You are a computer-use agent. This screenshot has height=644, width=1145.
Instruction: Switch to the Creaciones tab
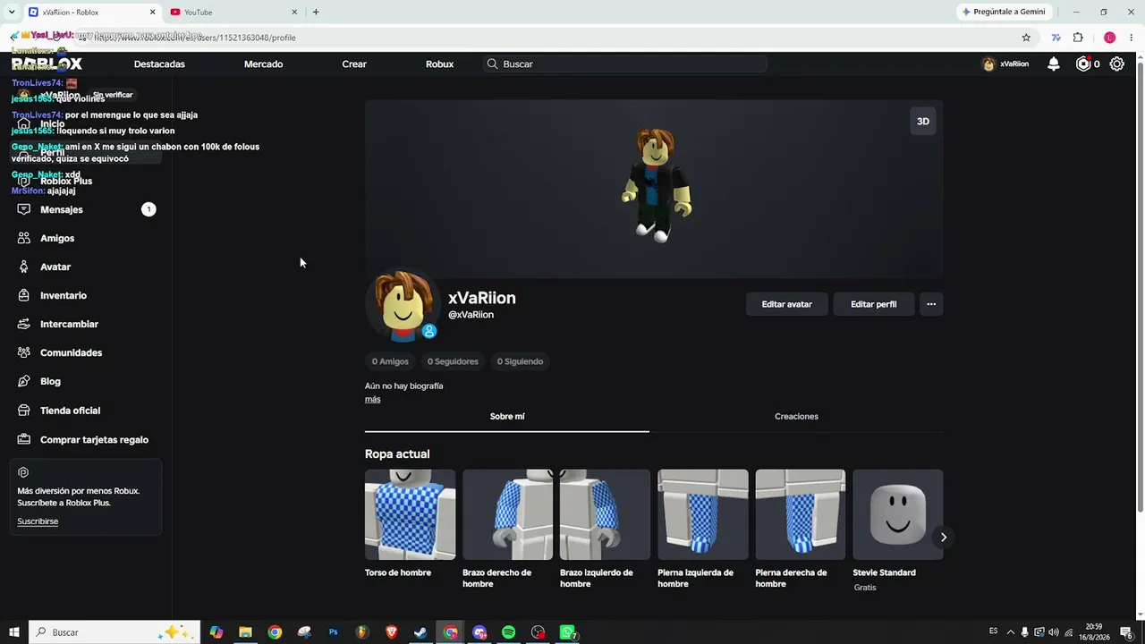[x=796, y=416]
